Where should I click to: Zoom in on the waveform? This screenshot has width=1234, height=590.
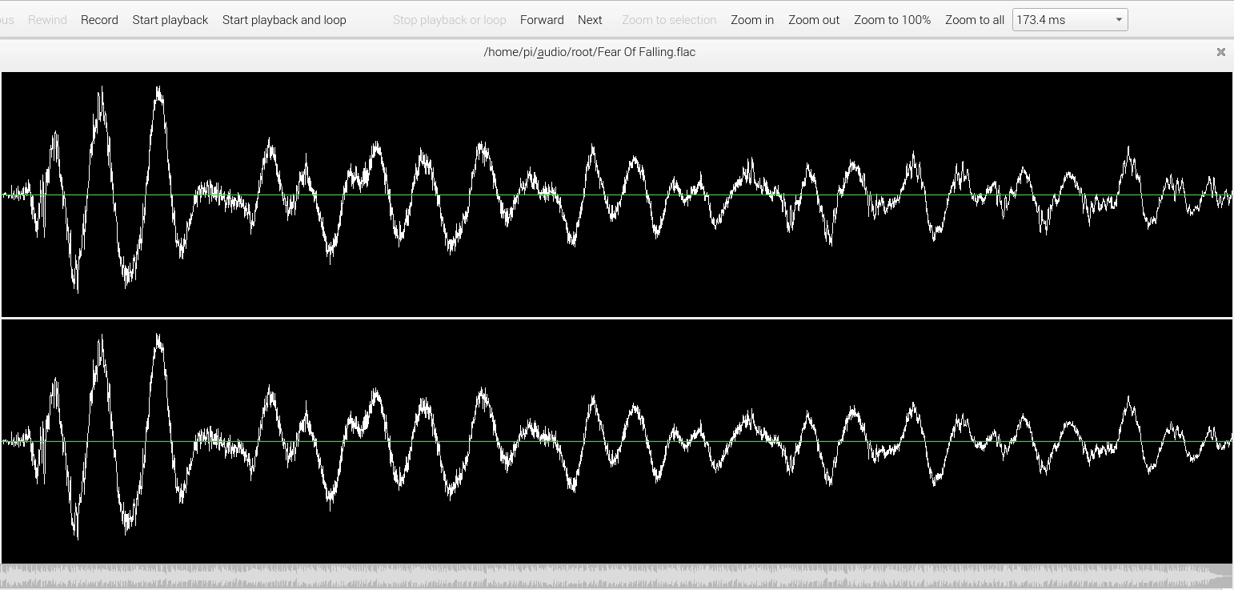pyautogui.click(x=752, y=20)
